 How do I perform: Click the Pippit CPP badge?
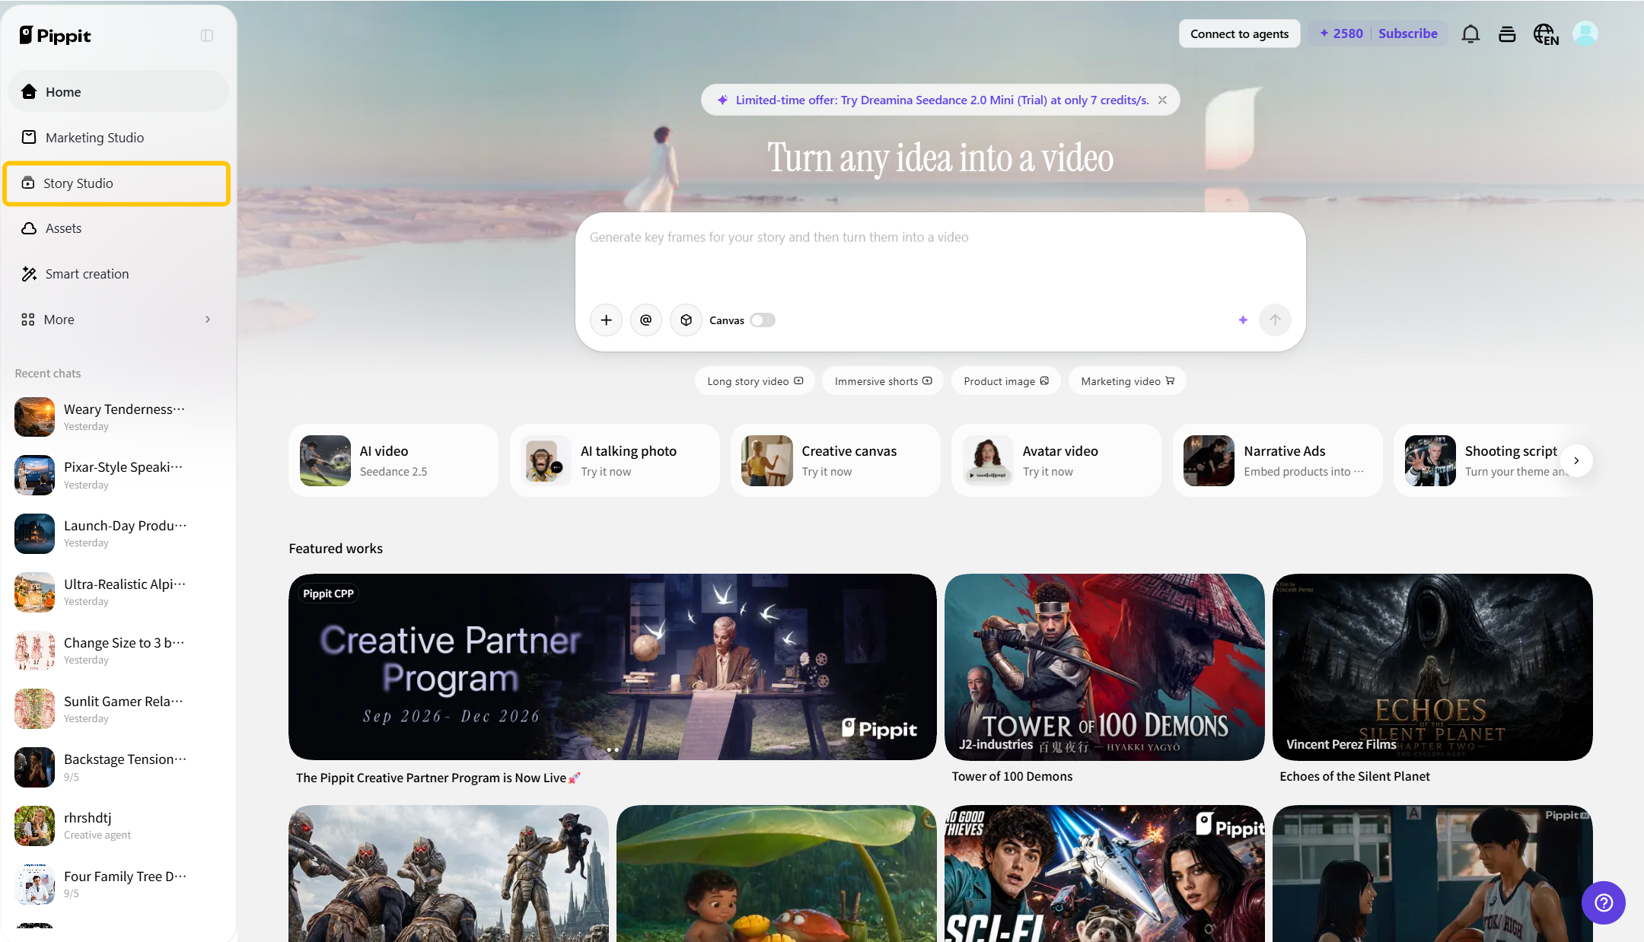point(328,594)
